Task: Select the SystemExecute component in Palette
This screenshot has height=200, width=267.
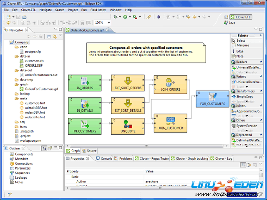Action: click(246, 125)
